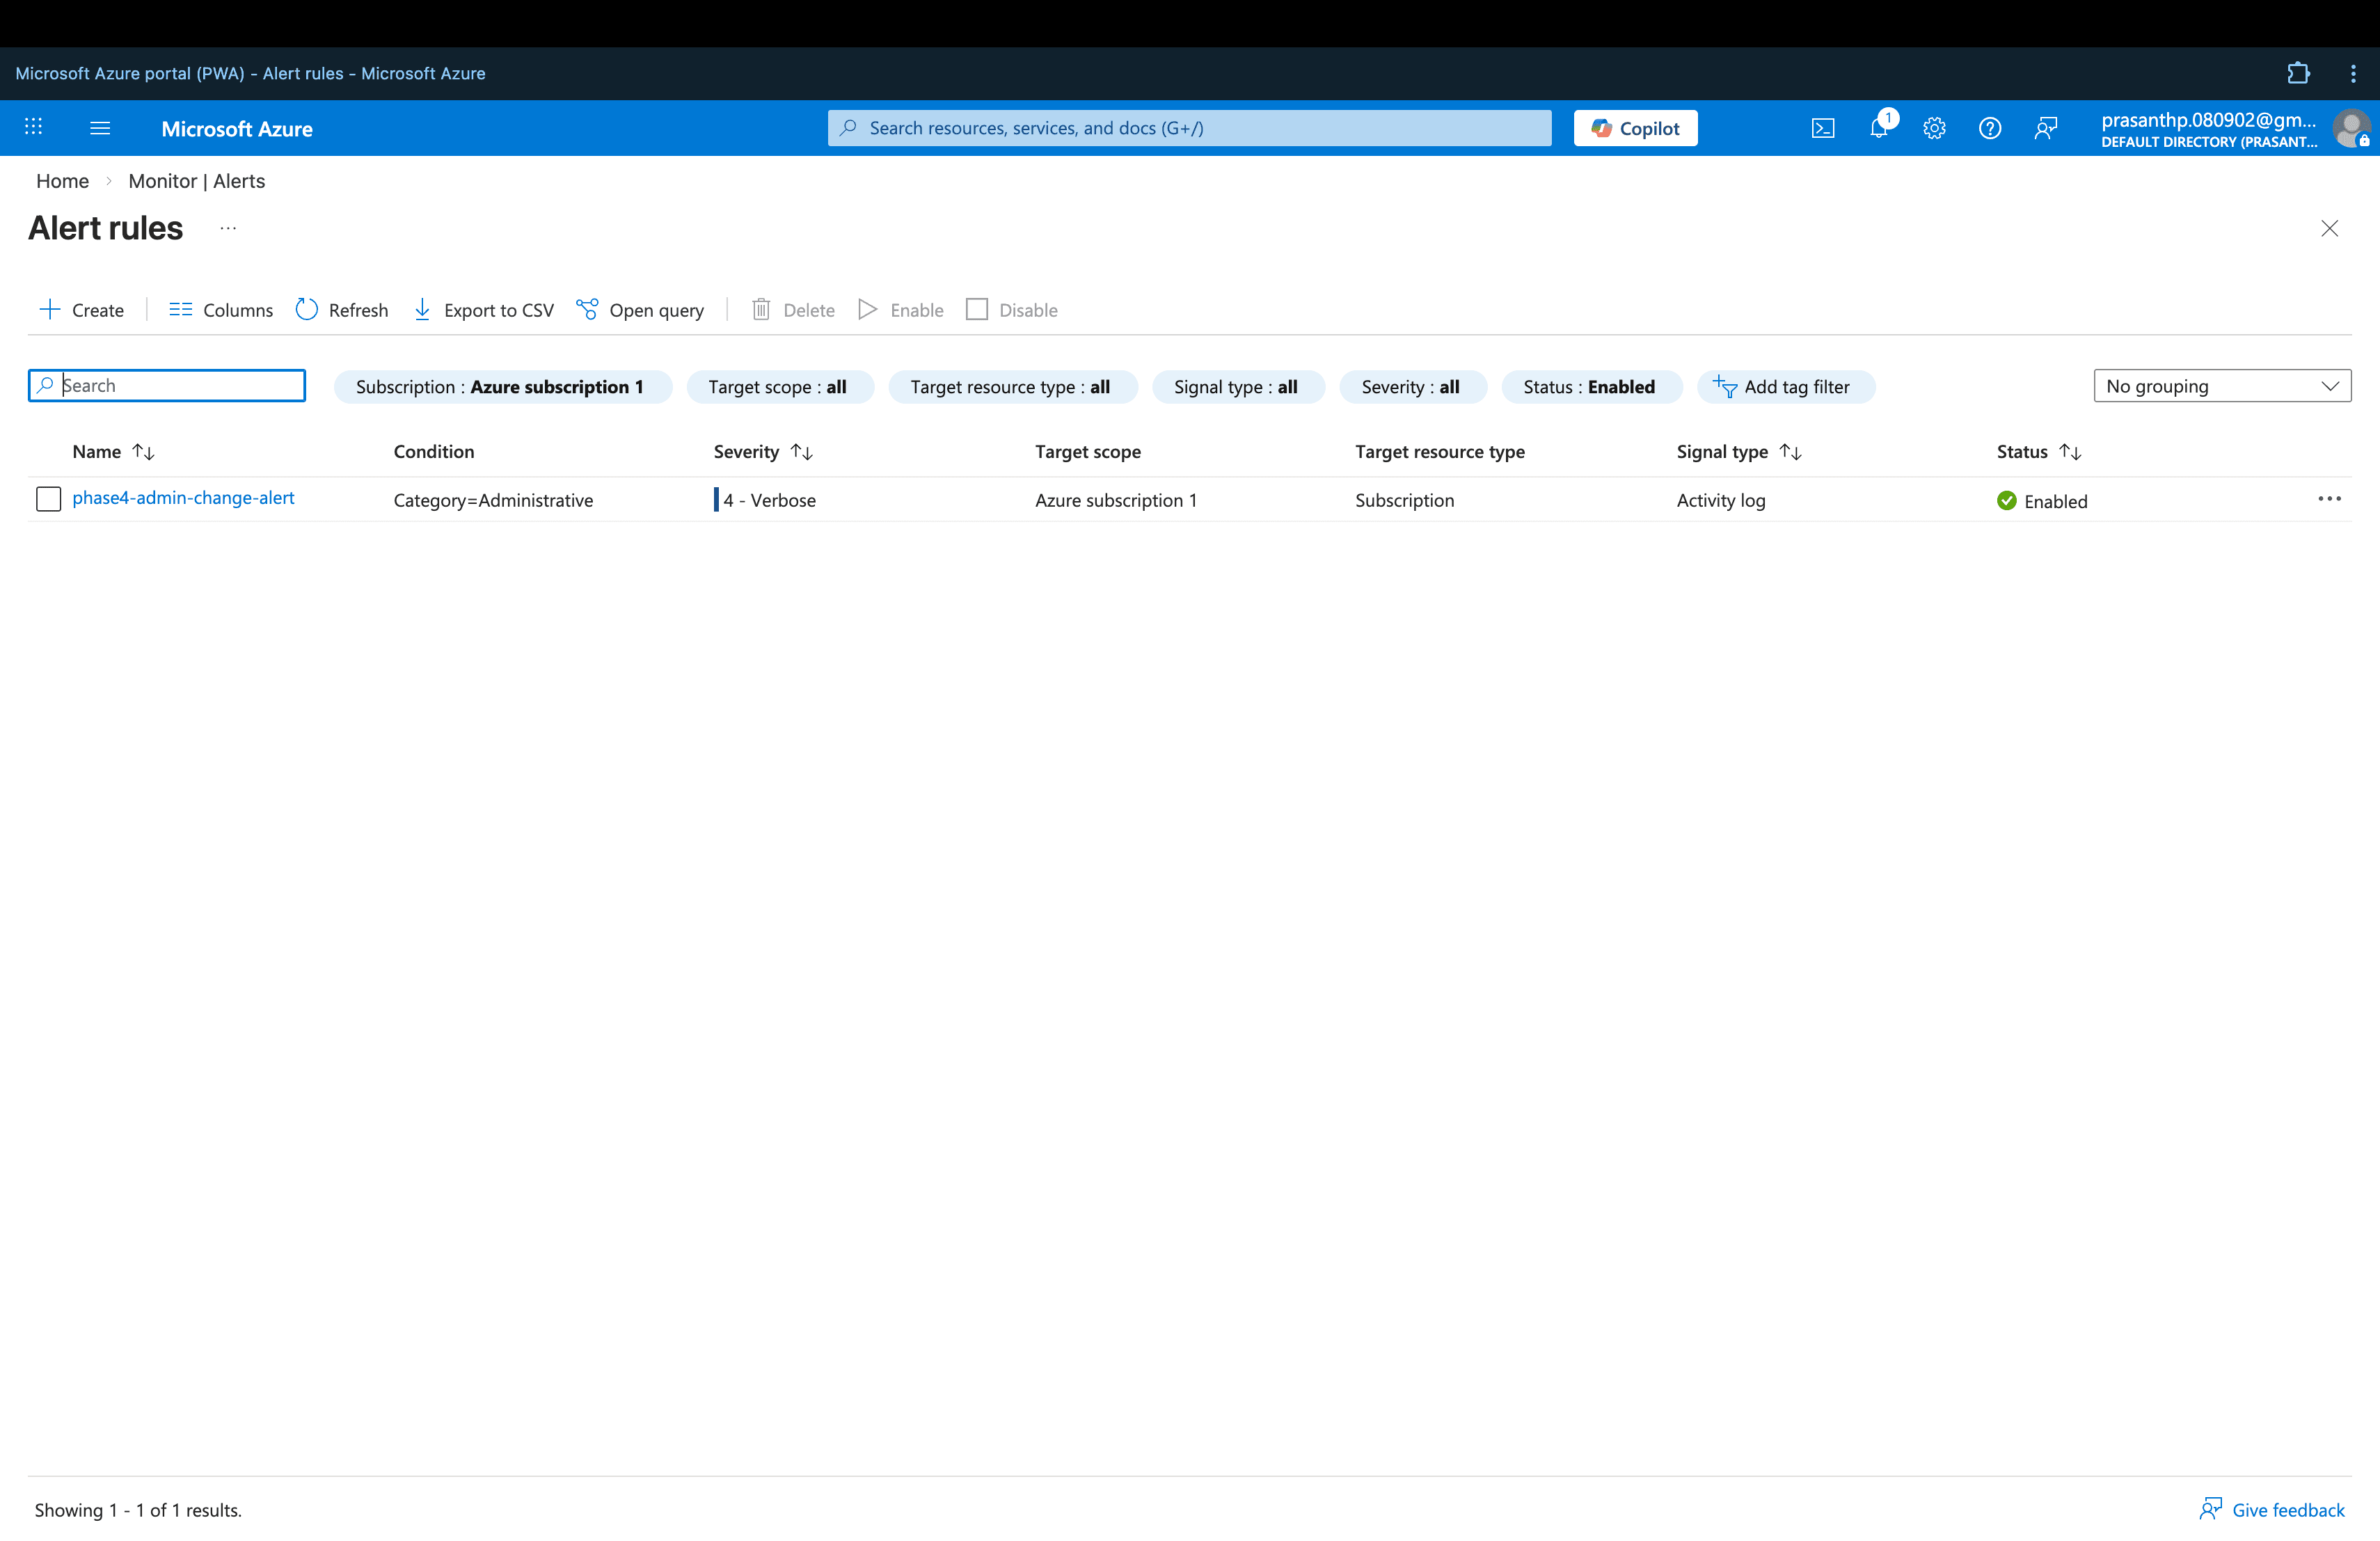This screenshot has width=2380, height=1541.
Task: Click Export to CSV download icon
Action: point(422,310)
